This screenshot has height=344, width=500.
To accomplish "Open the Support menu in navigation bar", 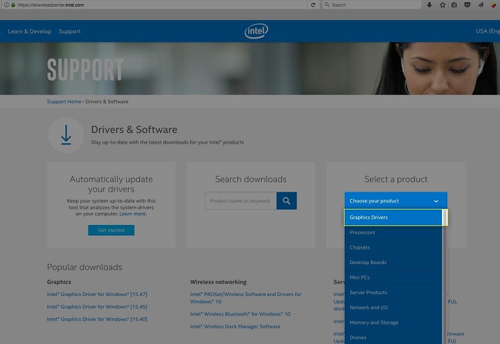I will [x=69, y=31].
